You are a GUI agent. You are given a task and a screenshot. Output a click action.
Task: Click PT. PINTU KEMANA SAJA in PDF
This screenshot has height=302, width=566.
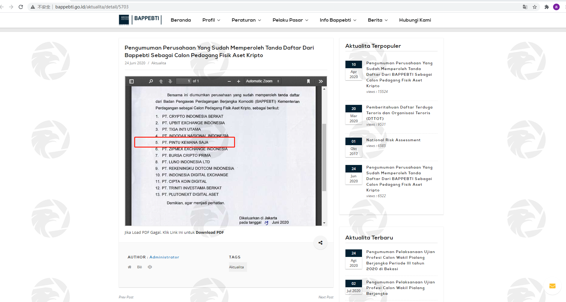185,142
